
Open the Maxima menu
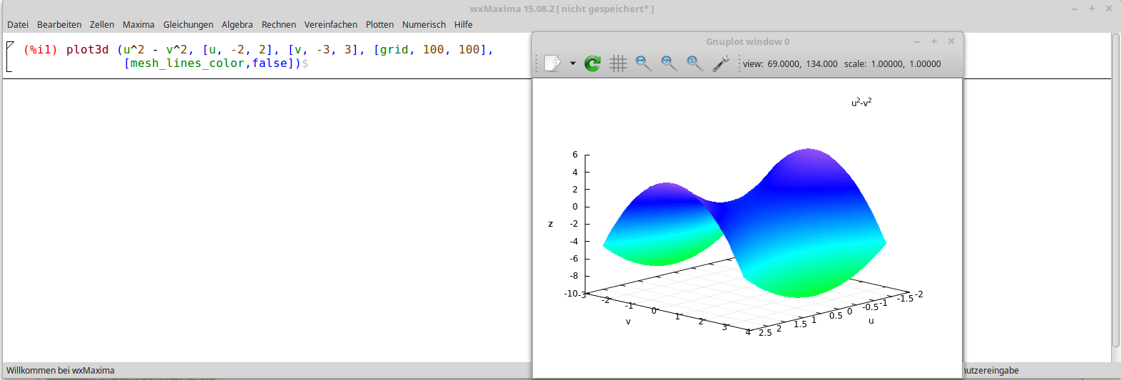coord(138,24)
